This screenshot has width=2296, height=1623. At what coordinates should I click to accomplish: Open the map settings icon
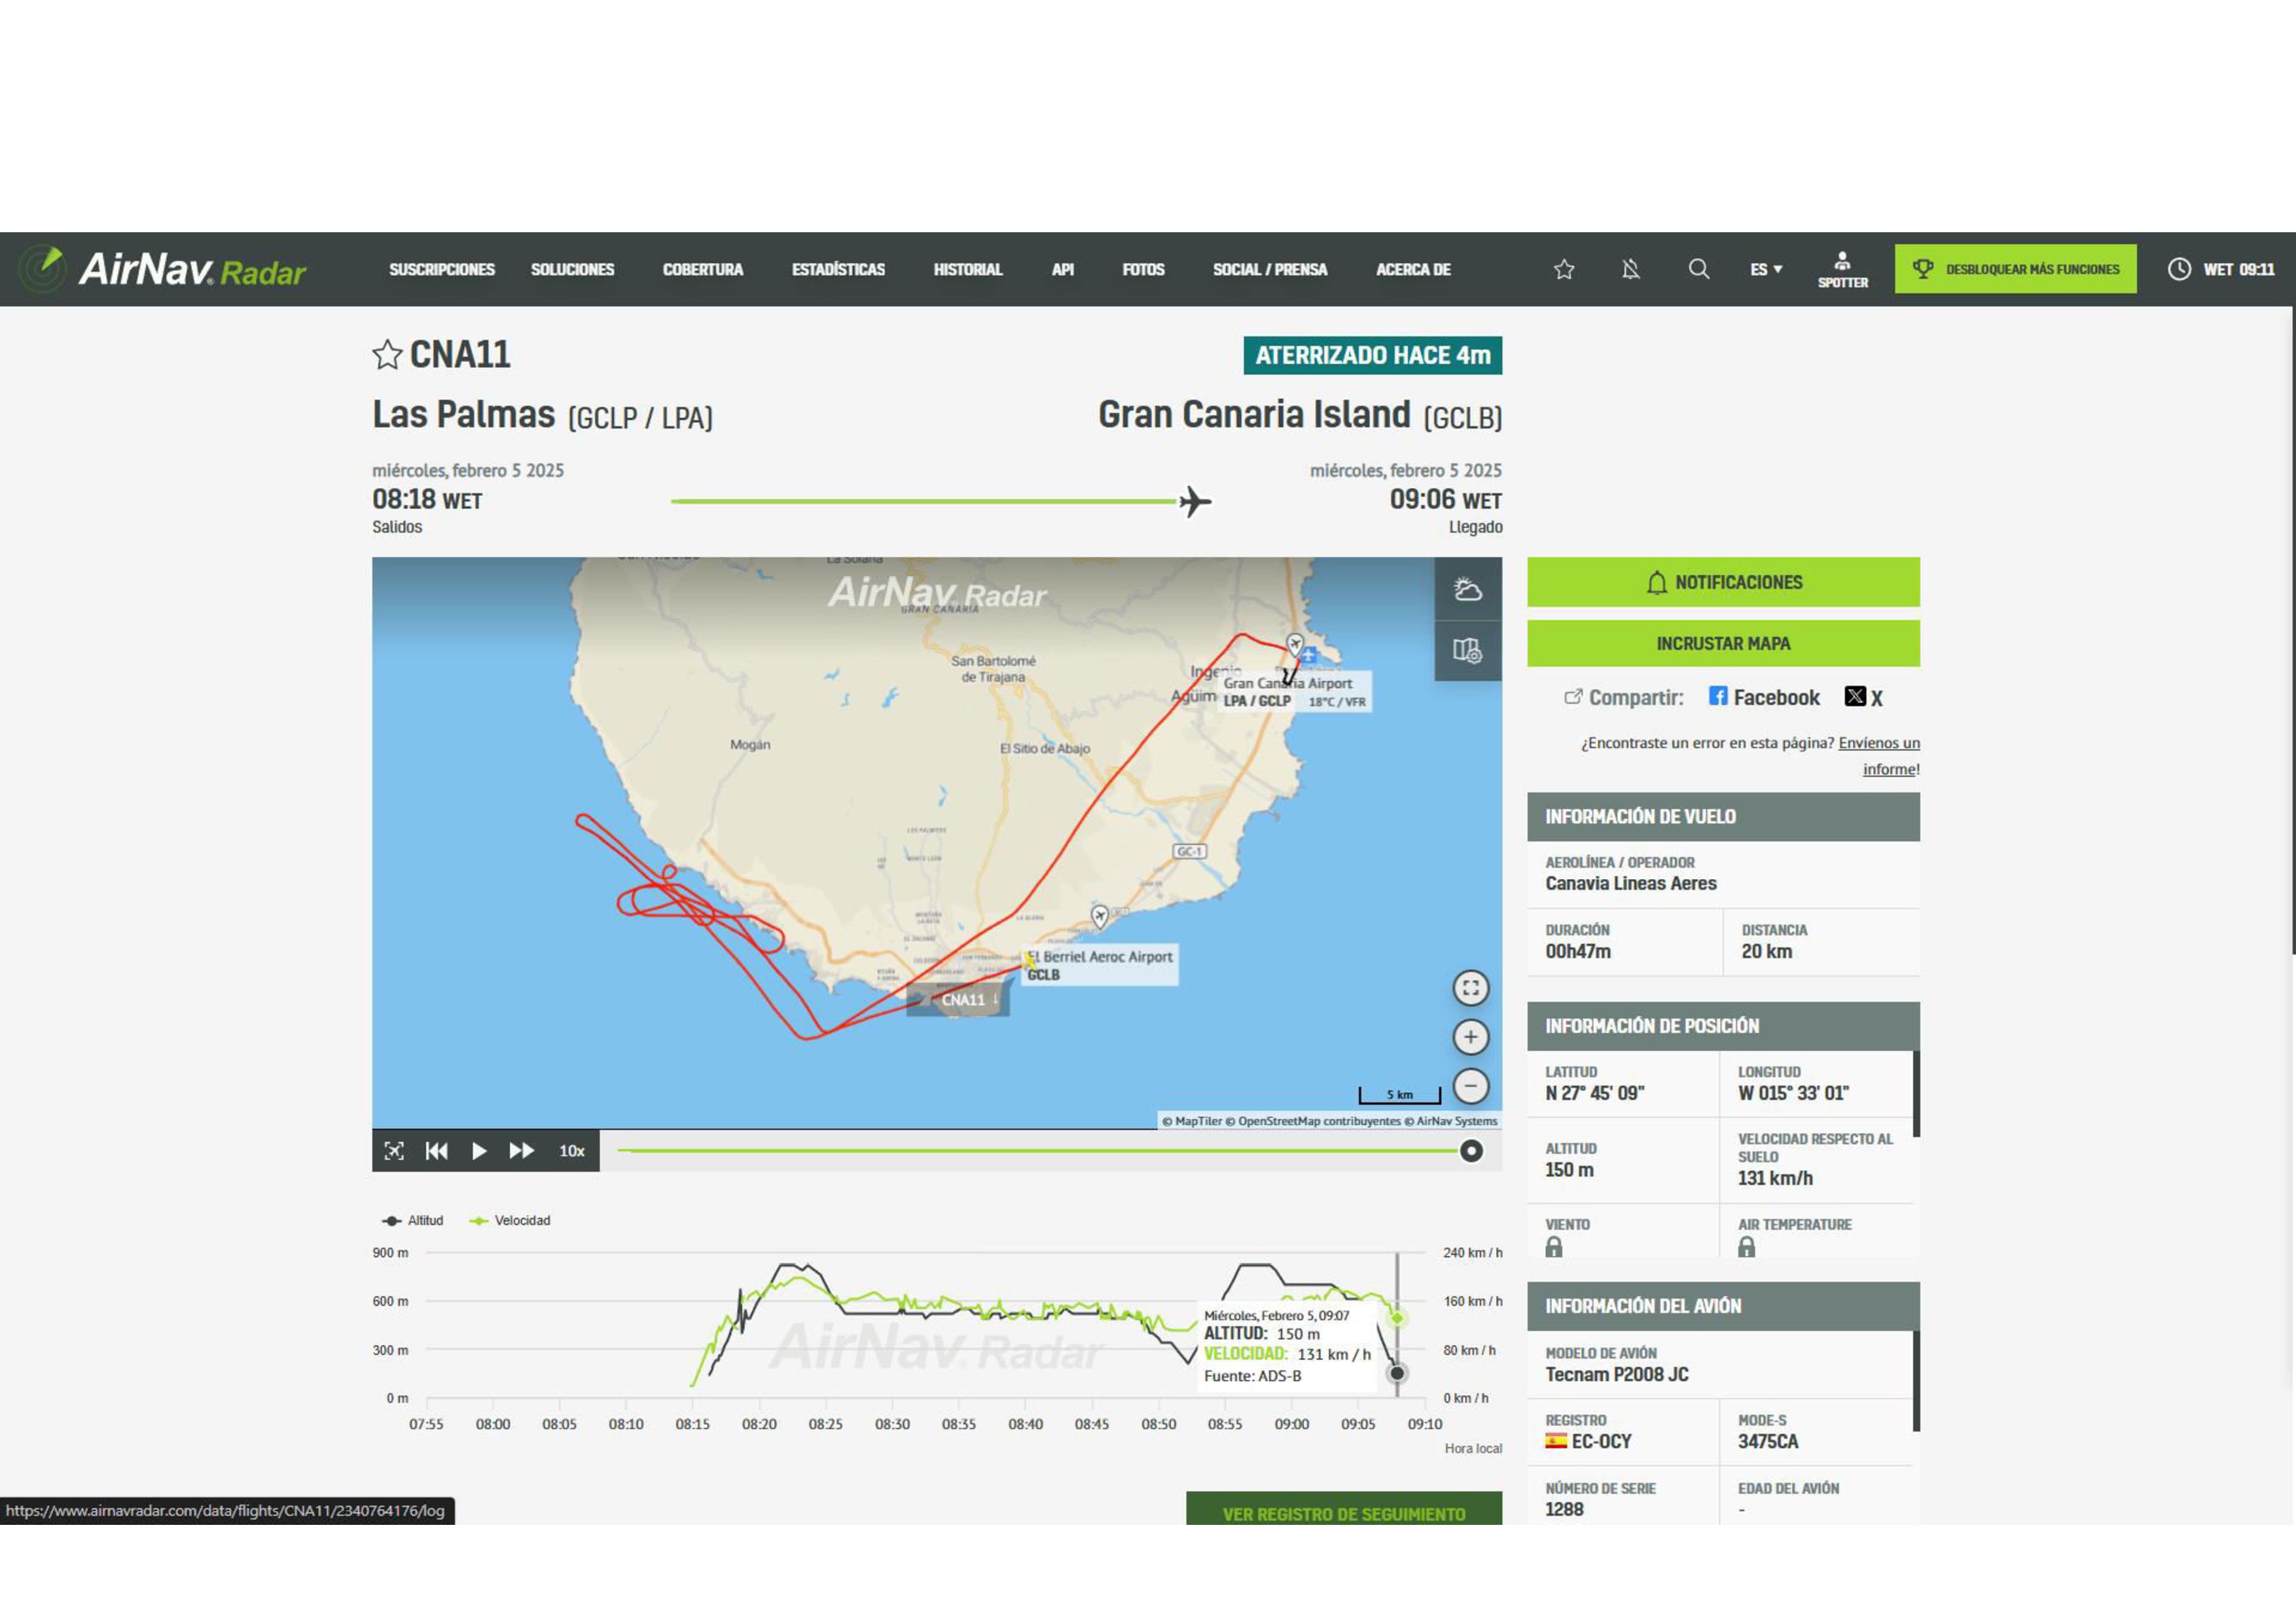click(x=1467, y=651)
